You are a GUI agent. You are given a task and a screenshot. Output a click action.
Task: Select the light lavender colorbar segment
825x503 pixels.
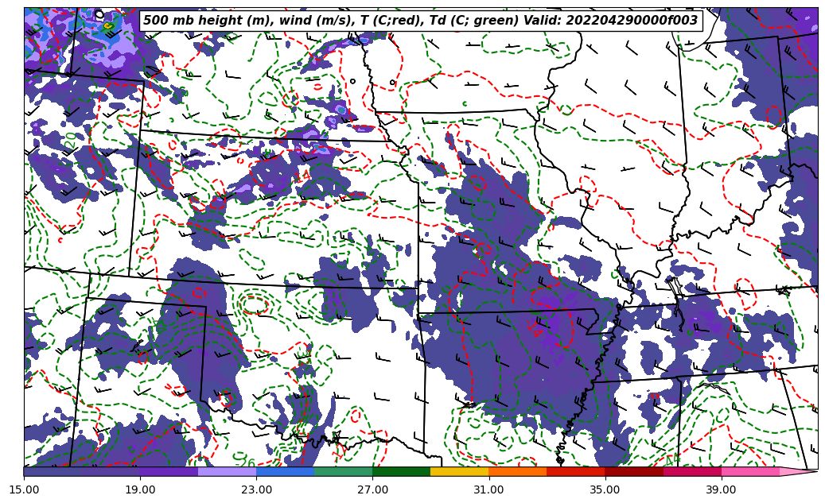tap(227, 471)
